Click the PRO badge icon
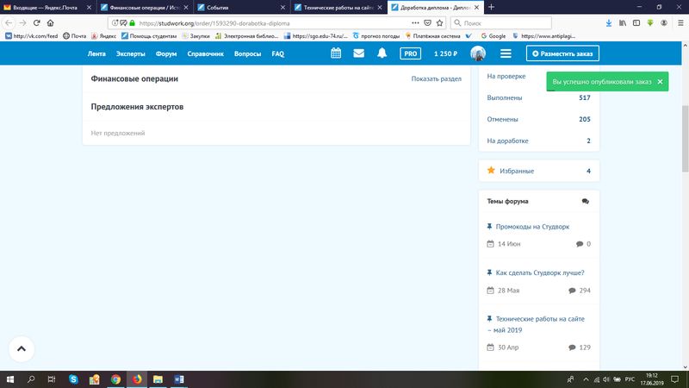Image resolution: width=689 pixels, height=388 pixels. (x=411, y=53)
